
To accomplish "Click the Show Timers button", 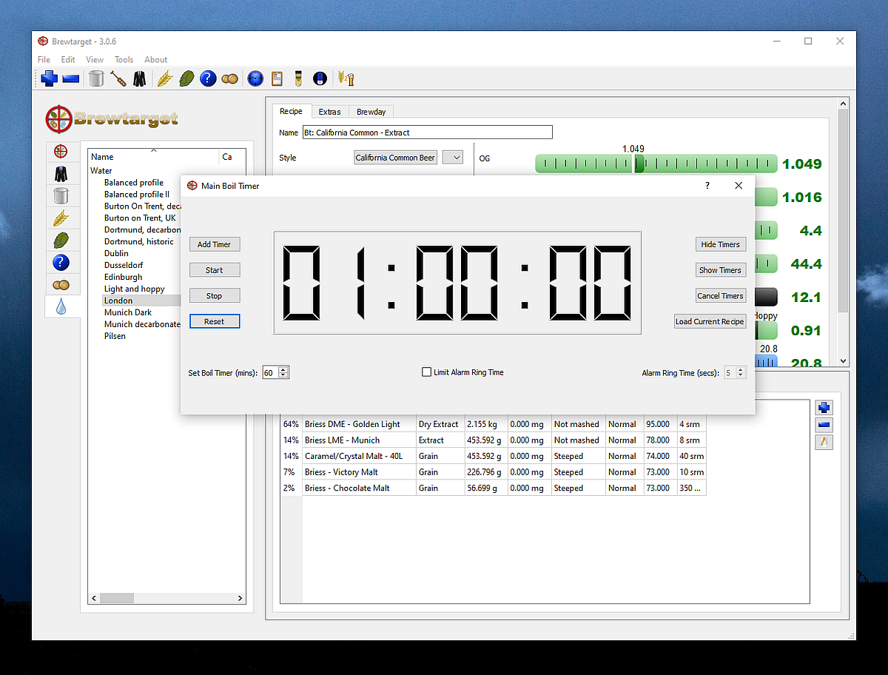I will click(x=721, y=270).
